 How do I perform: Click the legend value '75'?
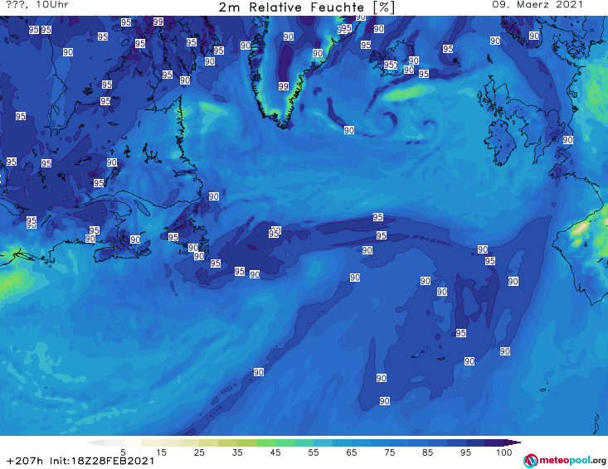(389, 452)
